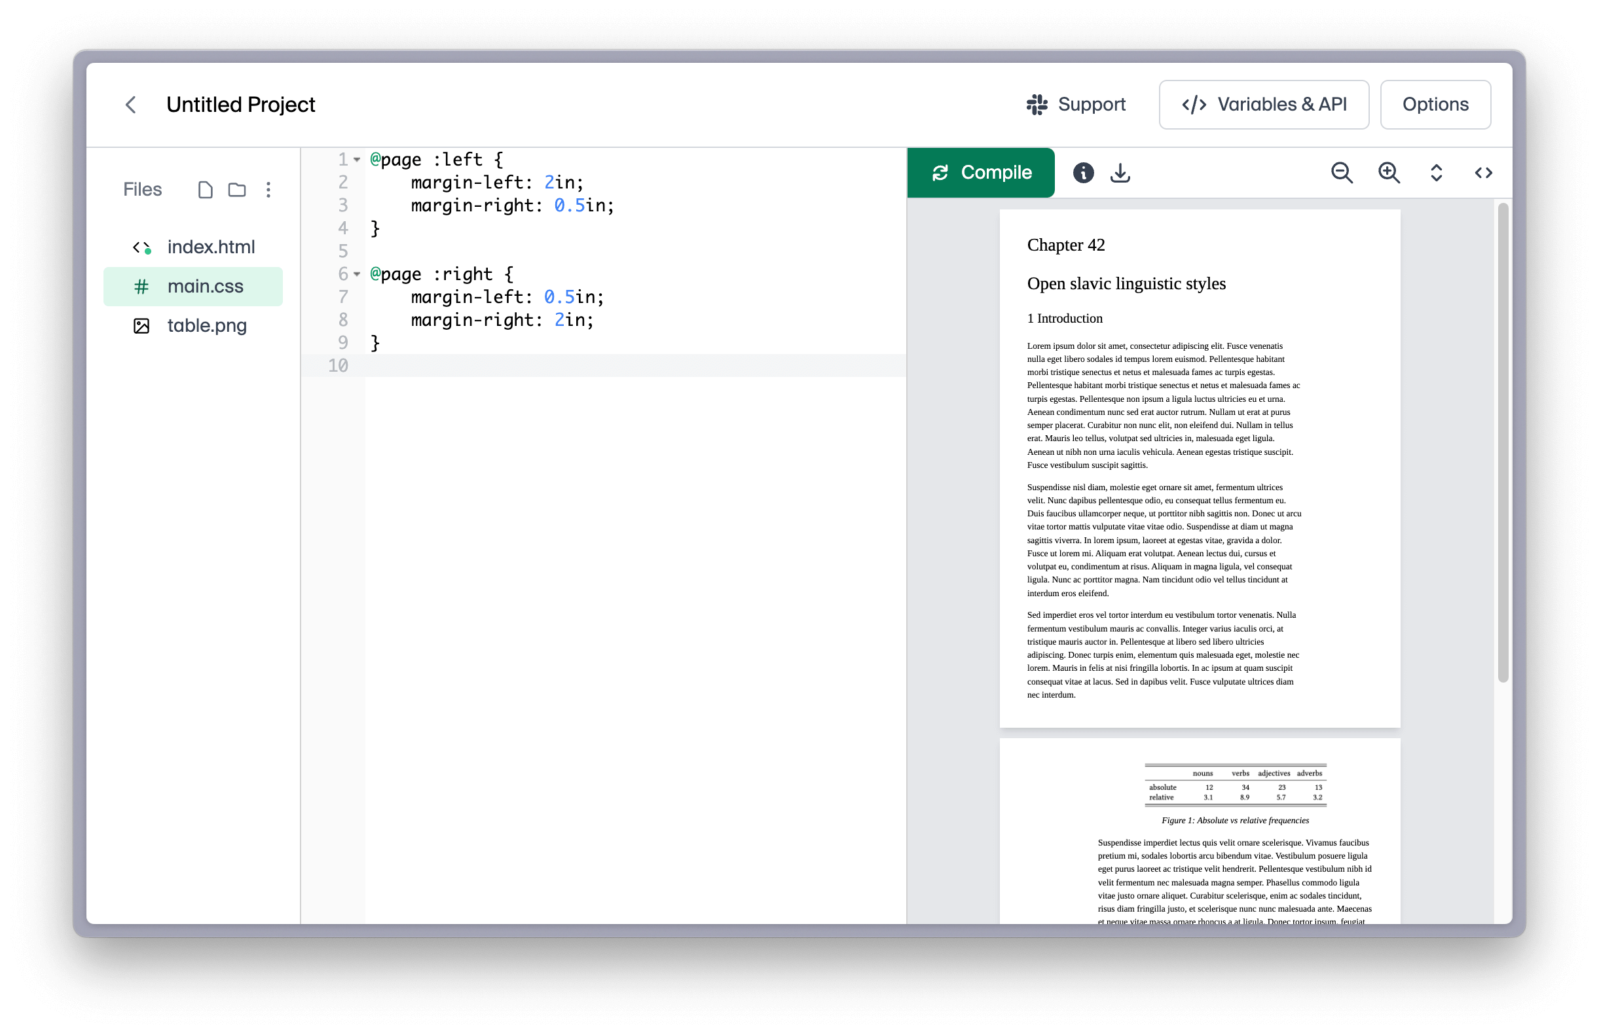Click '1 Introduction' heading in preview
Screen dimensions: 1599x1034
tap(1064, 318)
